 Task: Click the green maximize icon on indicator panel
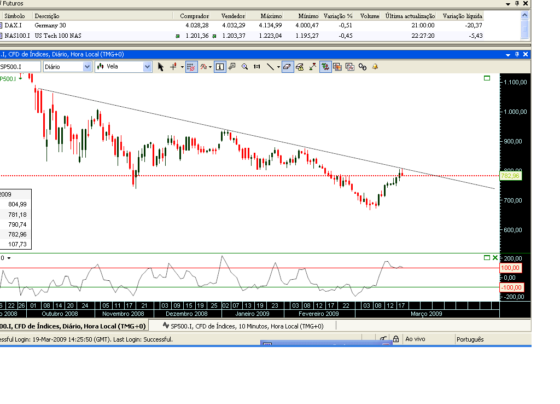[487, 258]
